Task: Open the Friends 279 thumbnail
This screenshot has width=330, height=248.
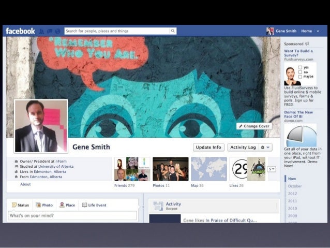Action: tap(132, 169)
